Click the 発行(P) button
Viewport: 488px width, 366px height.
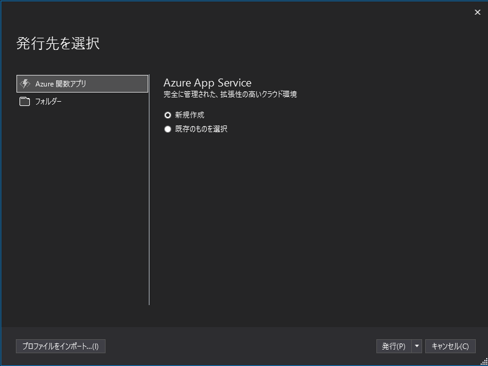393,346
